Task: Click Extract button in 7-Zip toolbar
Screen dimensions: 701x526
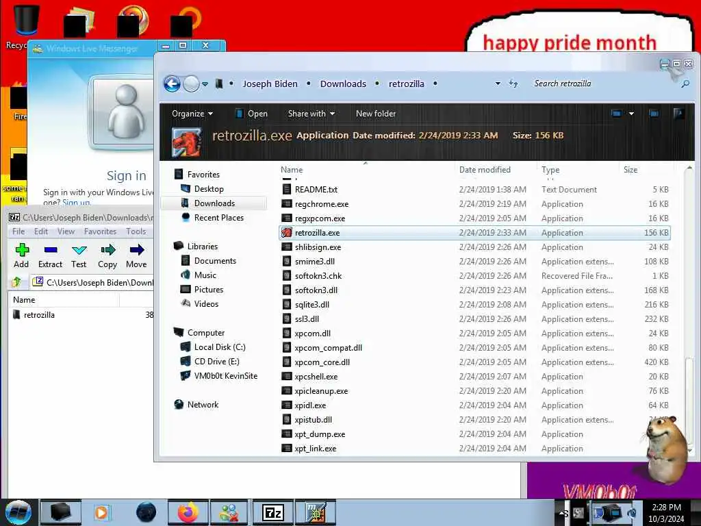Action: (x=50, y=256)
